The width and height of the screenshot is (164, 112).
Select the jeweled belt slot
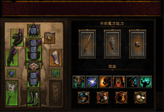point(34,66)
